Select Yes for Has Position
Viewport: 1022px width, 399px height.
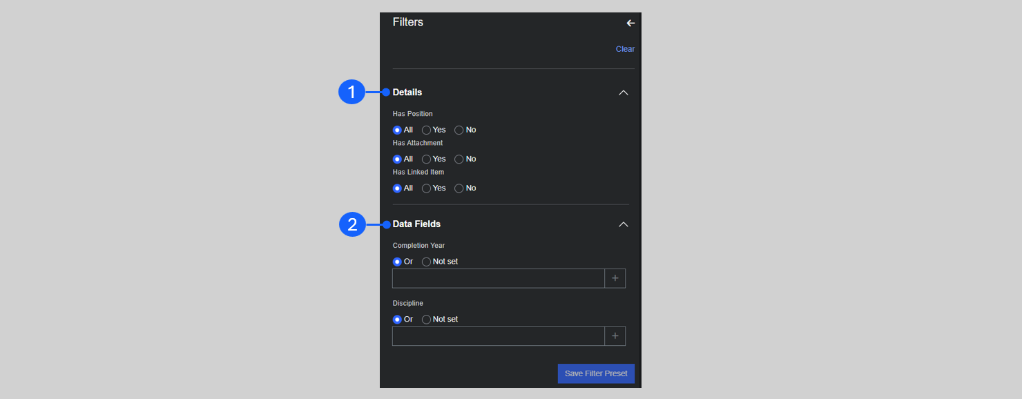pos(427,130)
